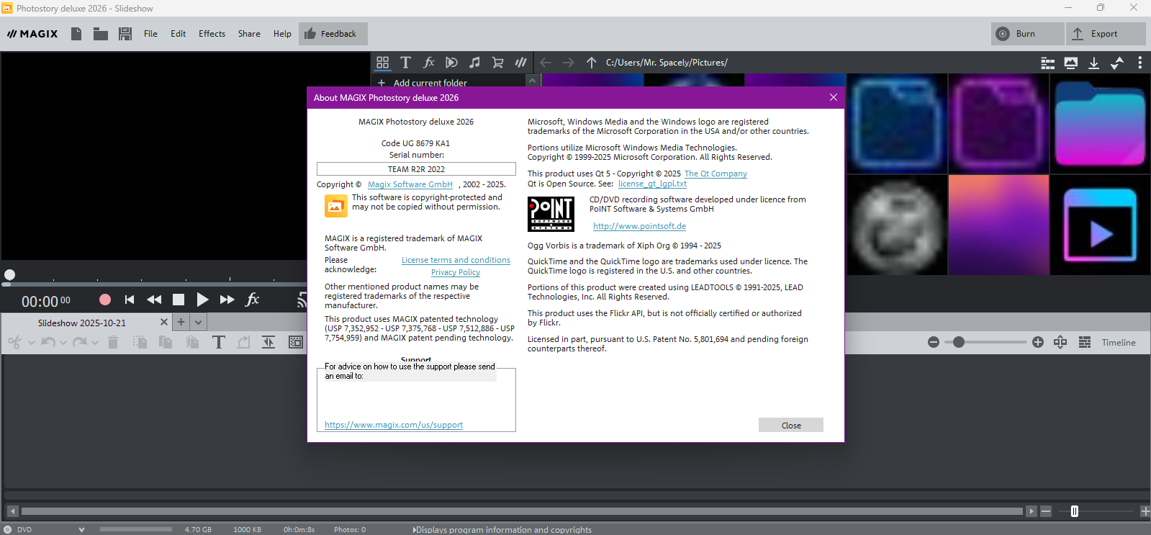Open the Share menu
1151x535 pixels.
point(249,34)
